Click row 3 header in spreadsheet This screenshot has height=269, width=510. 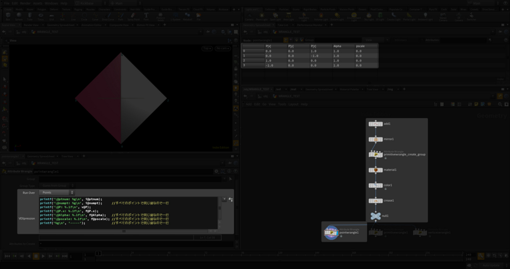pos(253,66)
